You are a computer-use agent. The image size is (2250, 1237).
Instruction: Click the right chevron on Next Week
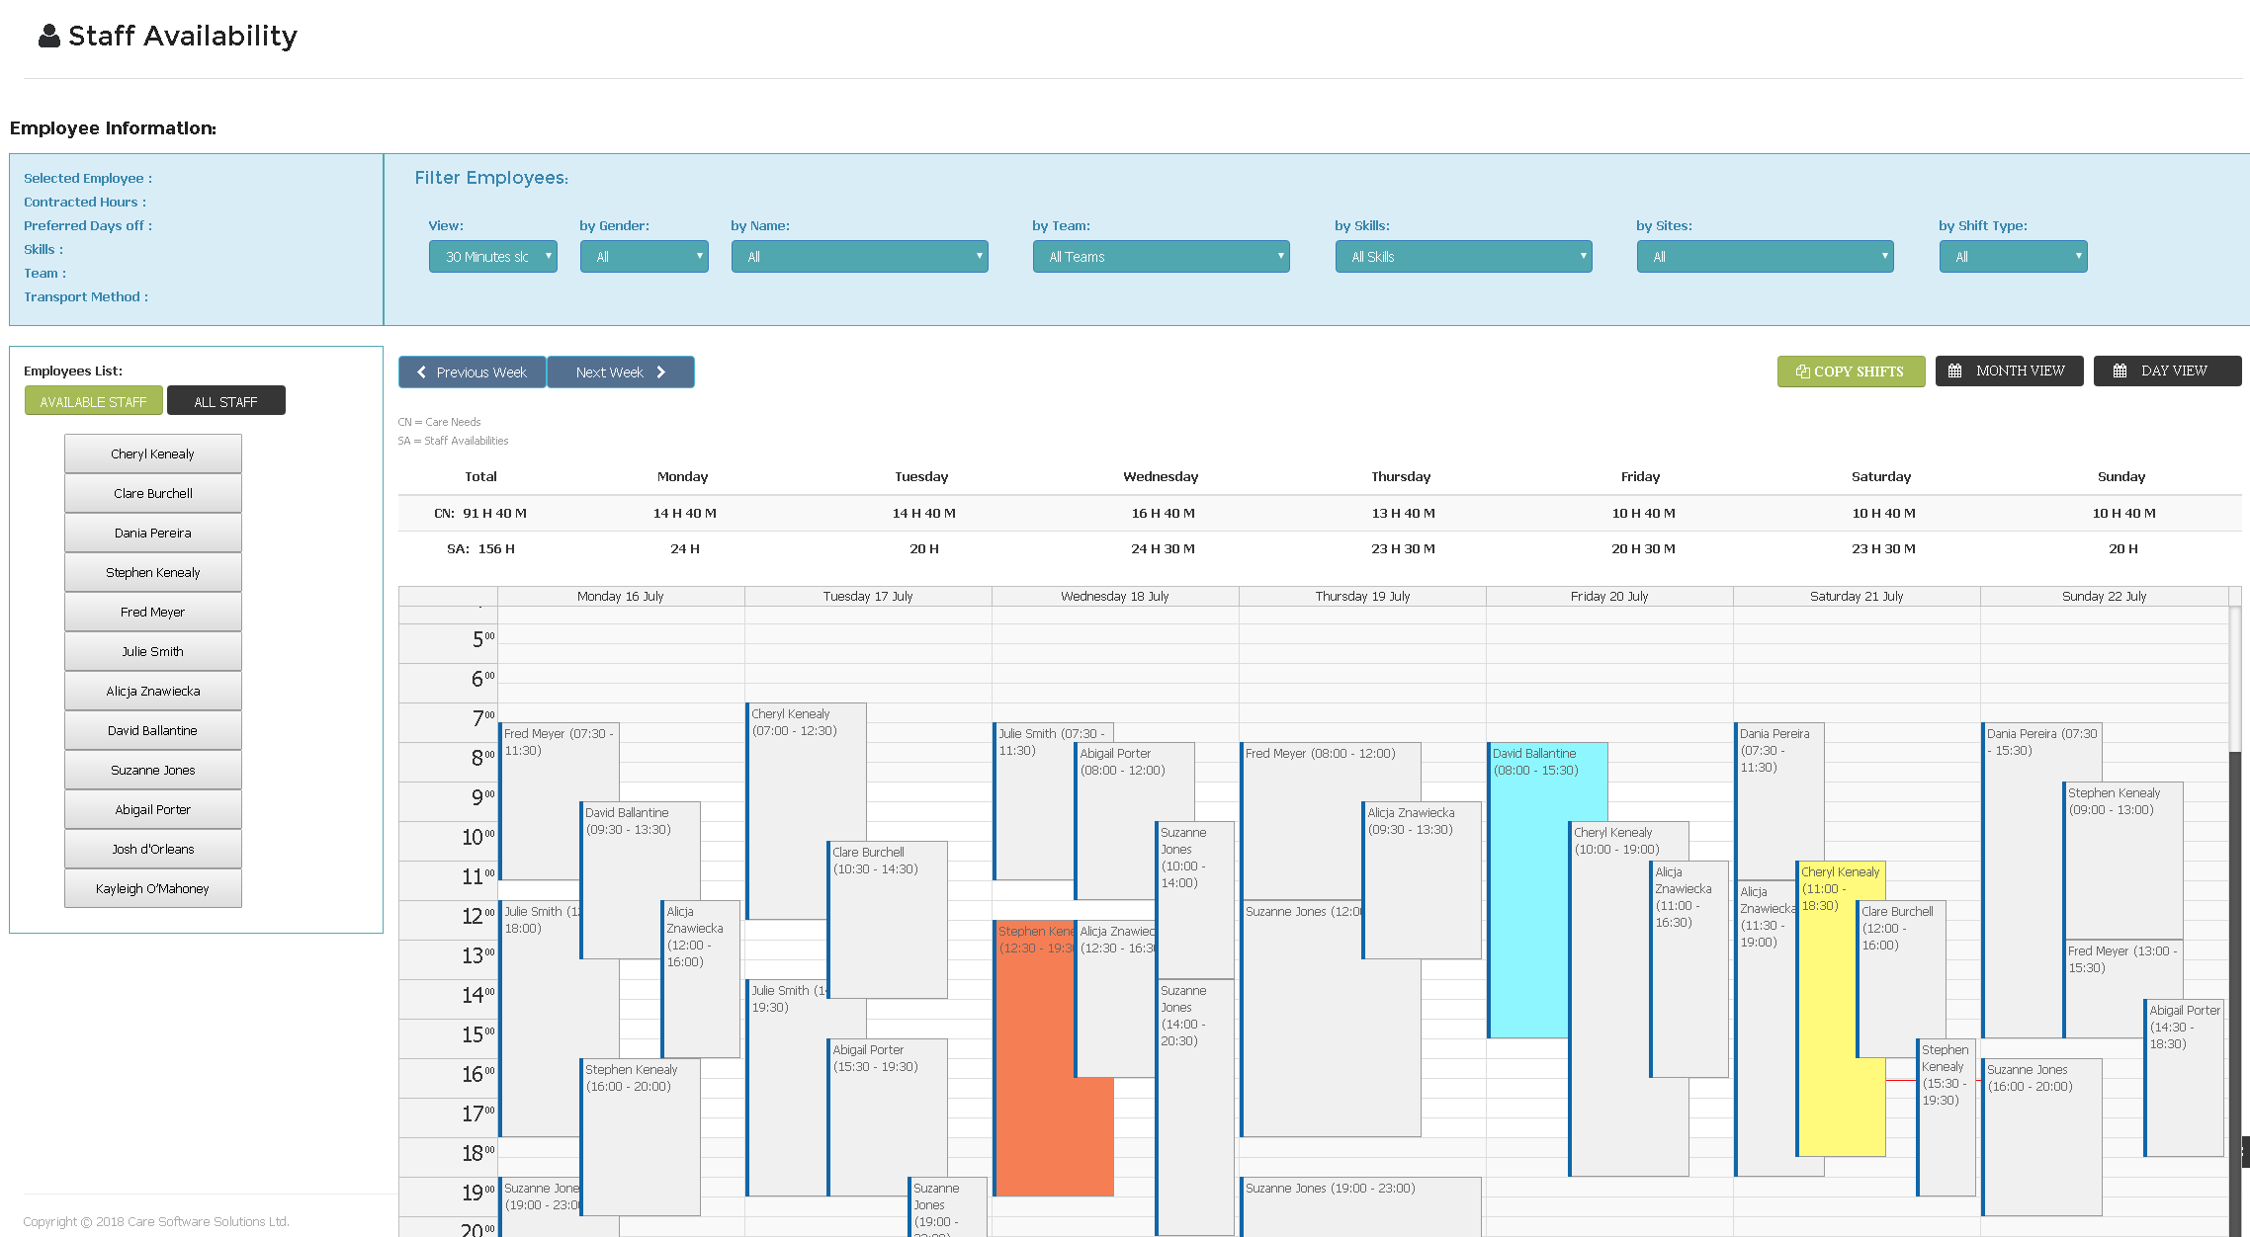[661, 372]
